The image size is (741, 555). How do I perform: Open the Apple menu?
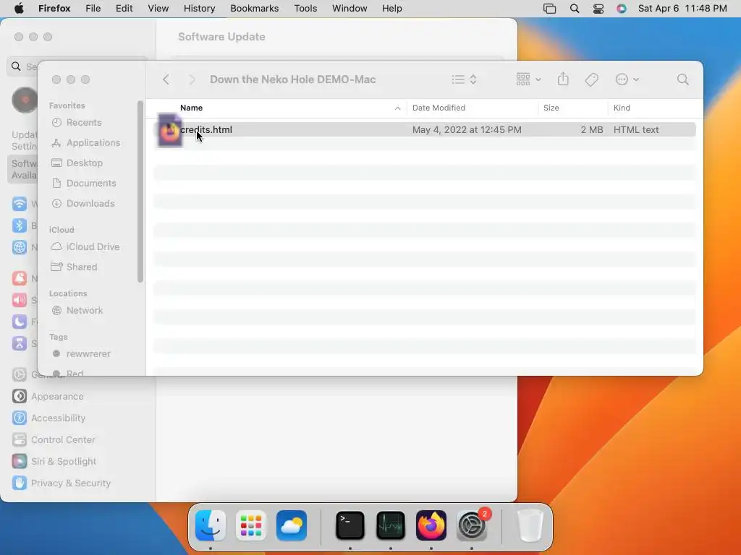coord(19,9)
